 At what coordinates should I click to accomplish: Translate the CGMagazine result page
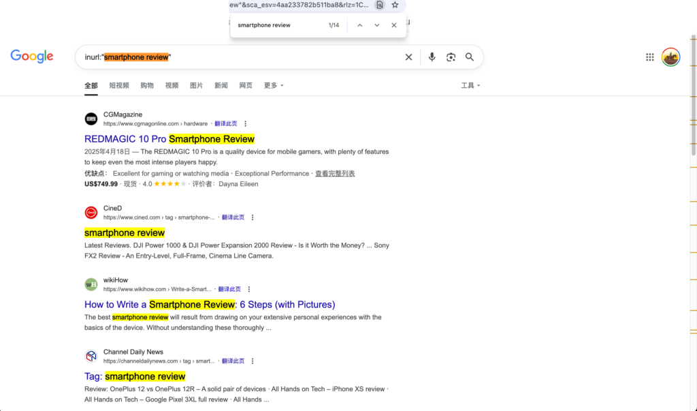(226, 124)
